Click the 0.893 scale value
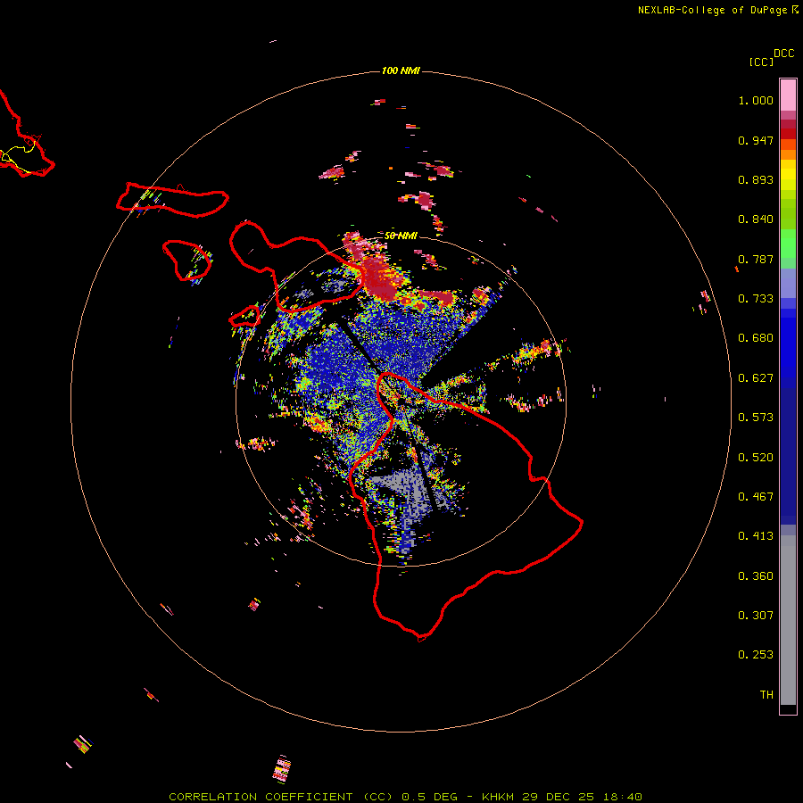 (x=756, y=179)
